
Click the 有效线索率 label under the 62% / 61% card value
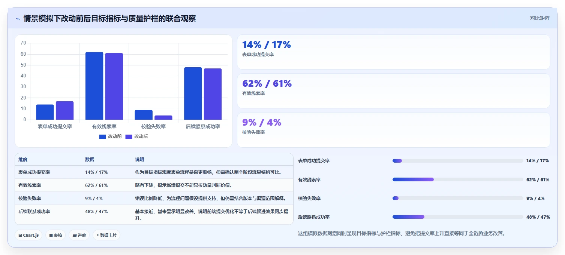[x=253, y=93]
